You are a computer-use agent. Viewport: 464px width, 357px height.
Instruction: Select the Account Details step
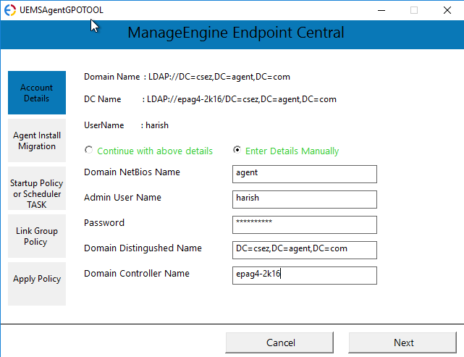click(x=37, y=93)
